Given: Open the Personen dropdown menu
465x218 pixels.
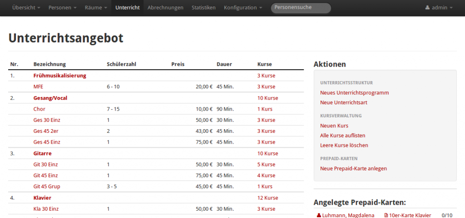Looking at the screenshot, I should tap(63, 8).
